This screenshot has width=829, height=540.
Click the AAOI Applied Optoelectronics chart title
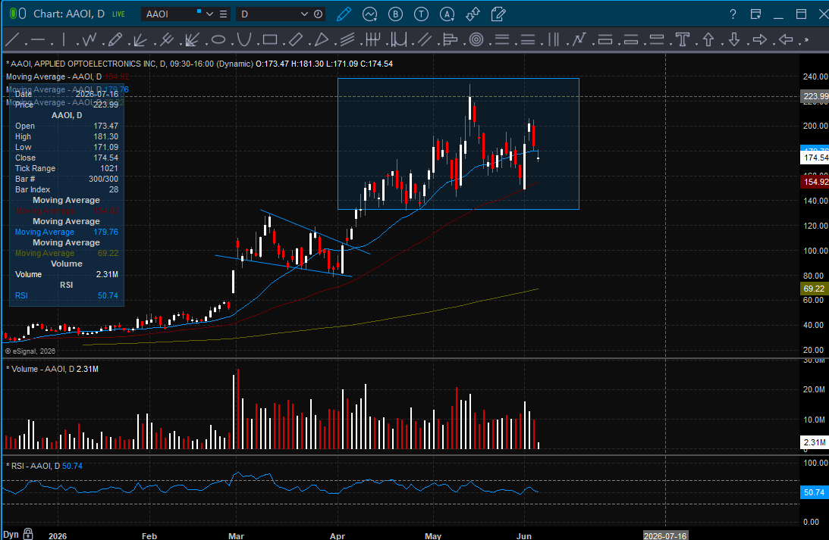tap(199, 64)
